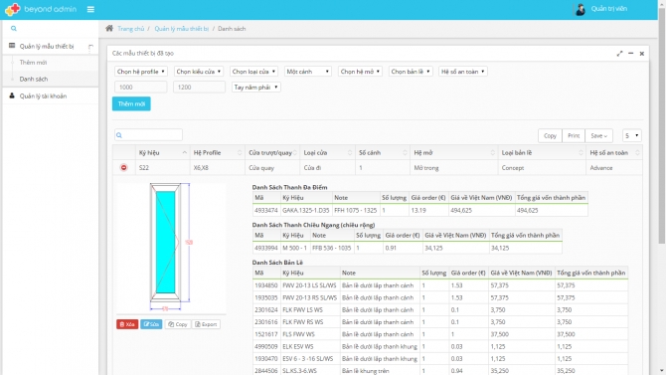Click the sidebar search magnifier icon

coord(14,29)
